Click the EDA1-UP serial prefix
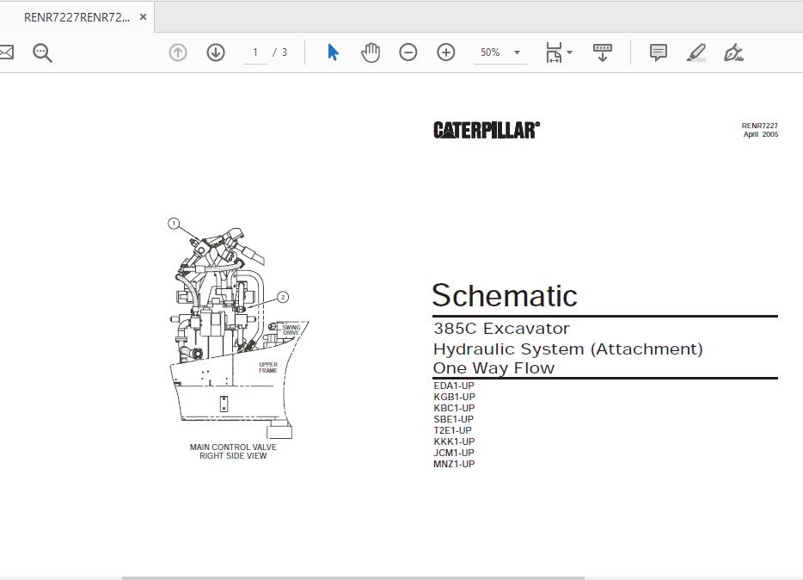Screen dimensions: 803x580 click(x=454, y=386)
